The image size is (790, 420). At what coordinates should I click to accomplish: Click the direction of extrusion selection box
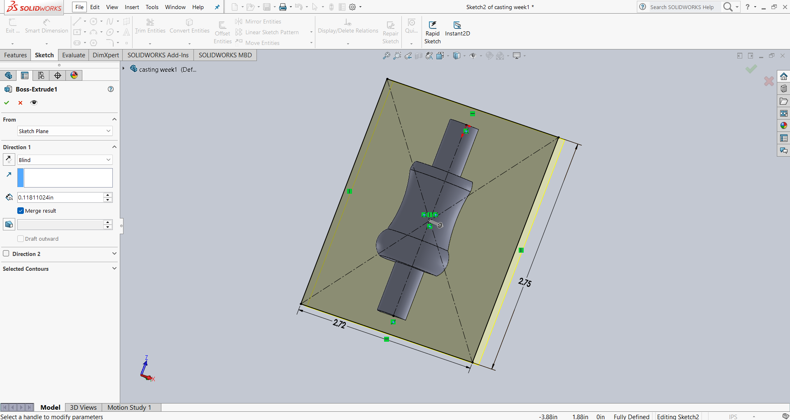coord(65,178)
